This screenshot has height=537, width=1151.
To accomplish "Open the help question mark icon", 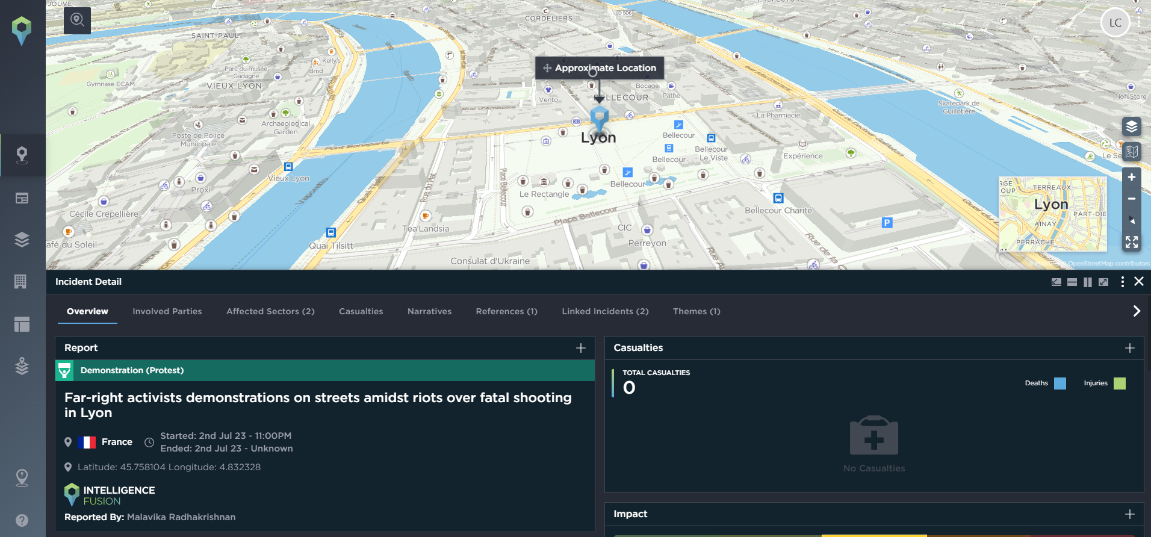I will point(22,520).
